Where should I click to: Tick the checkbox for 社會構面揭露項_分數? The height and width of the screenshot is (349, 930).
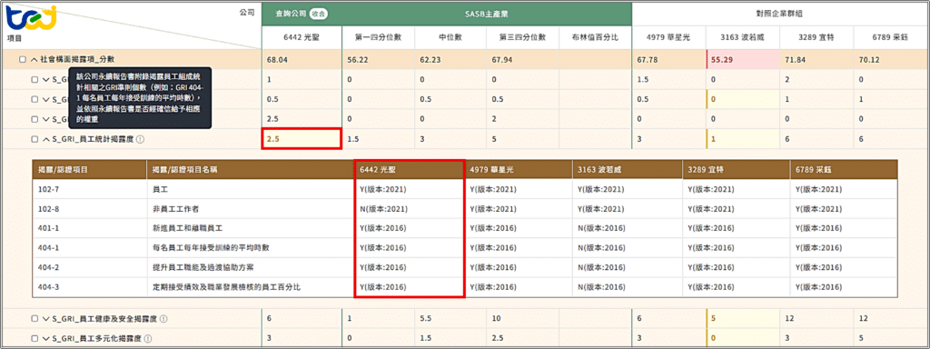click(x=23, y=59)
